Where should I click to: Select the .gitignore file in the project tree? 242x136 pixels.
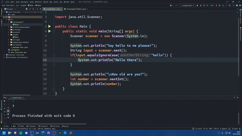pyautogui.click(x=14, y=50)
